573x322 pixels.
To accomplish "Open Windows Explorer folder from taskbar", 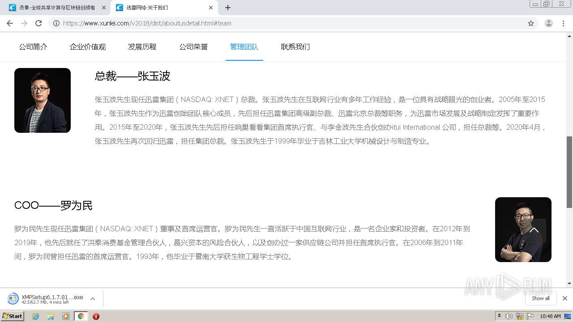I will [51, 316].
